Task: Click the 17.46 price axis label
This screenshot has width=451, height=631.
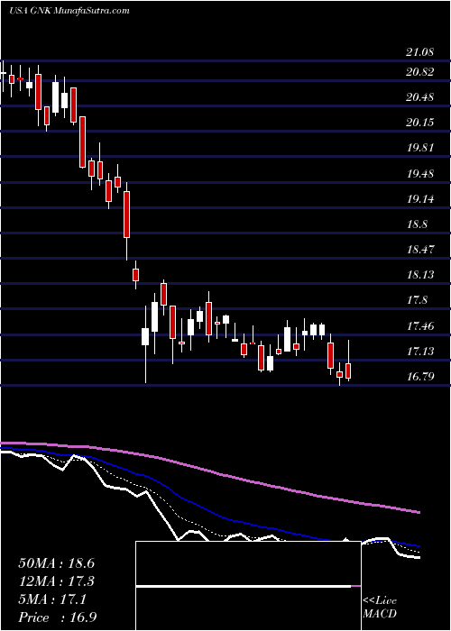Action: (419, 326)
